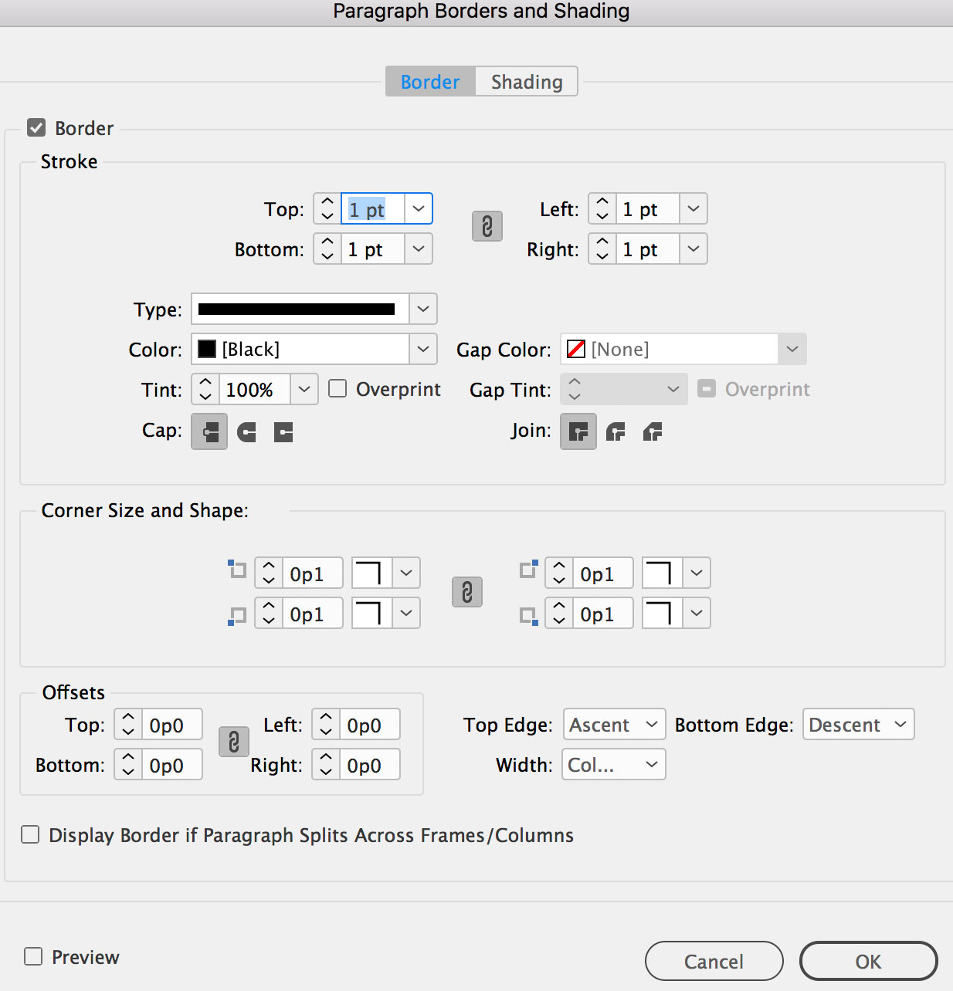Screen dimensions: 953x991
Task: Open the Bottom Edge Descent dropdown
Action: (x=859, y=724)
